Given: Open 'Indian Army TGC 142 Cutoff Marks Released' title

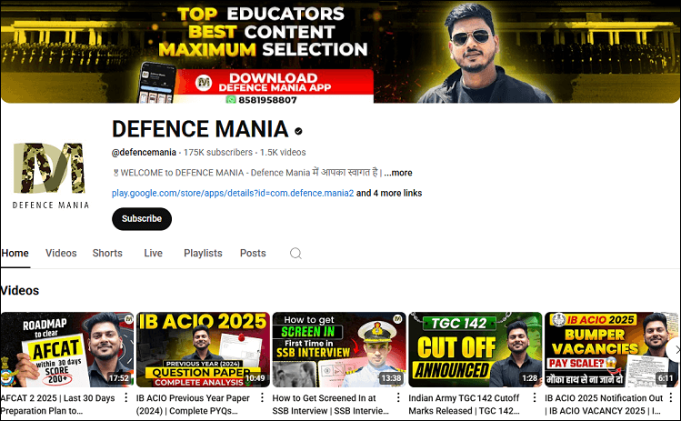Looking at the screenshot, I should point(464,404).
